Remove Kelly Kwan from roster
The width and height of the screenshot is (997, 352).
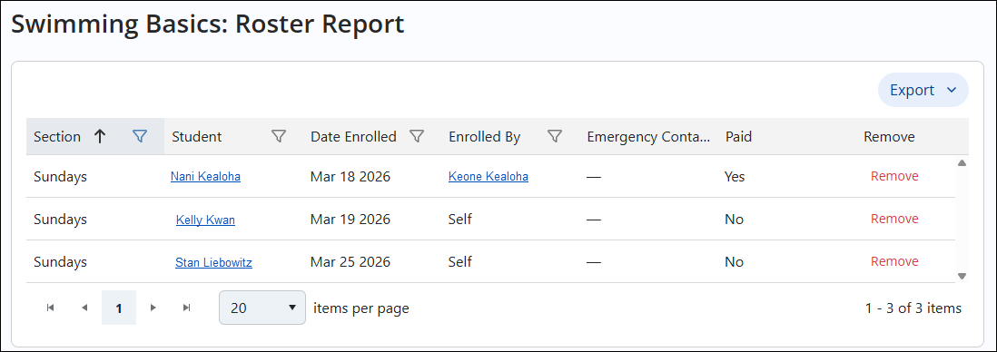click(x=894, y=219)
